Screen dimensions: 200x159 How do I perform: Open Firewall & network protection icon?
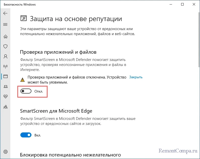click(x=6, y=66)
